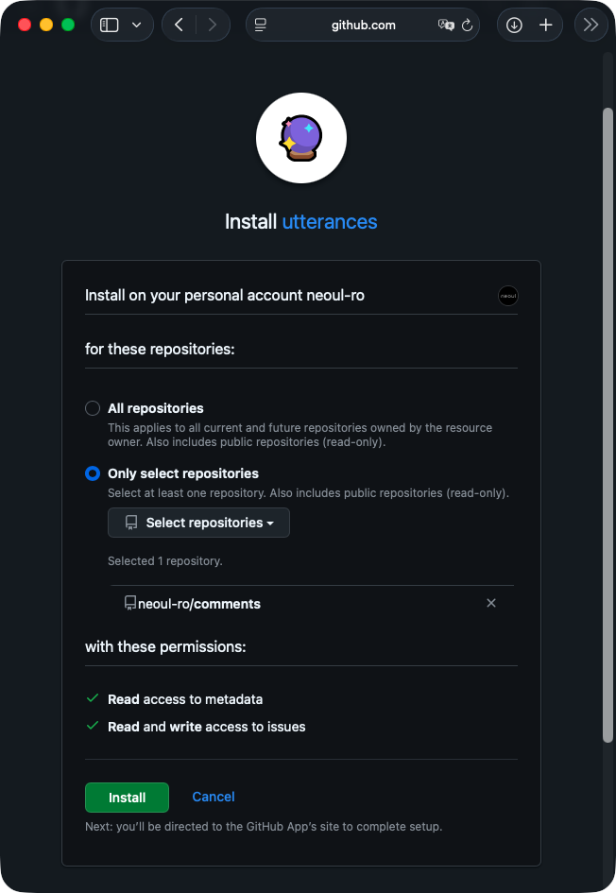
Task: Click the page vertical scrollbar
Action: tap(607, 425)
